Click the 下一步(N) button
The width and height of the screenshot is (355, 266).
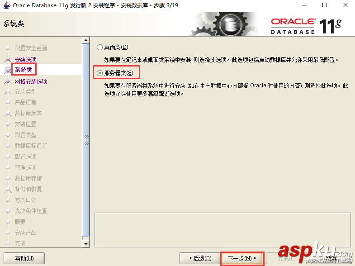(242, 258)
